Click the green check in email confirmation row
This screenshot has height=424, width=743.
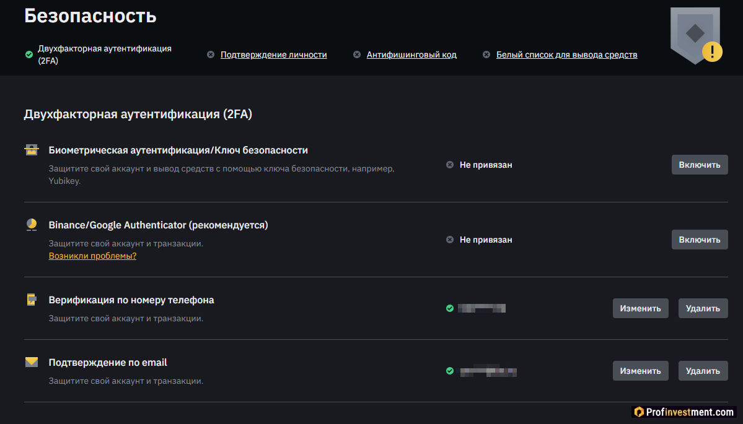[x=450, y=371]
